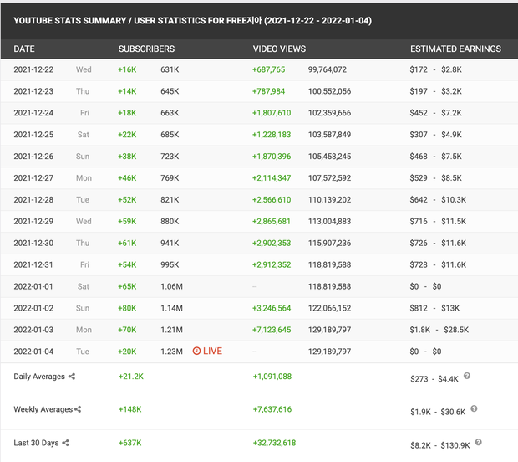
Task: Click the DATE column header
Action: click(x=24, y=49)
